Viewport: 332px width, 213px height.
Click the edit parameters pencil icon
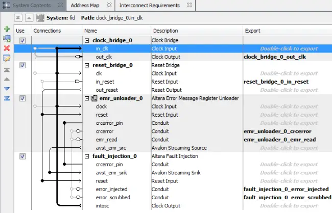click(7, 58)
